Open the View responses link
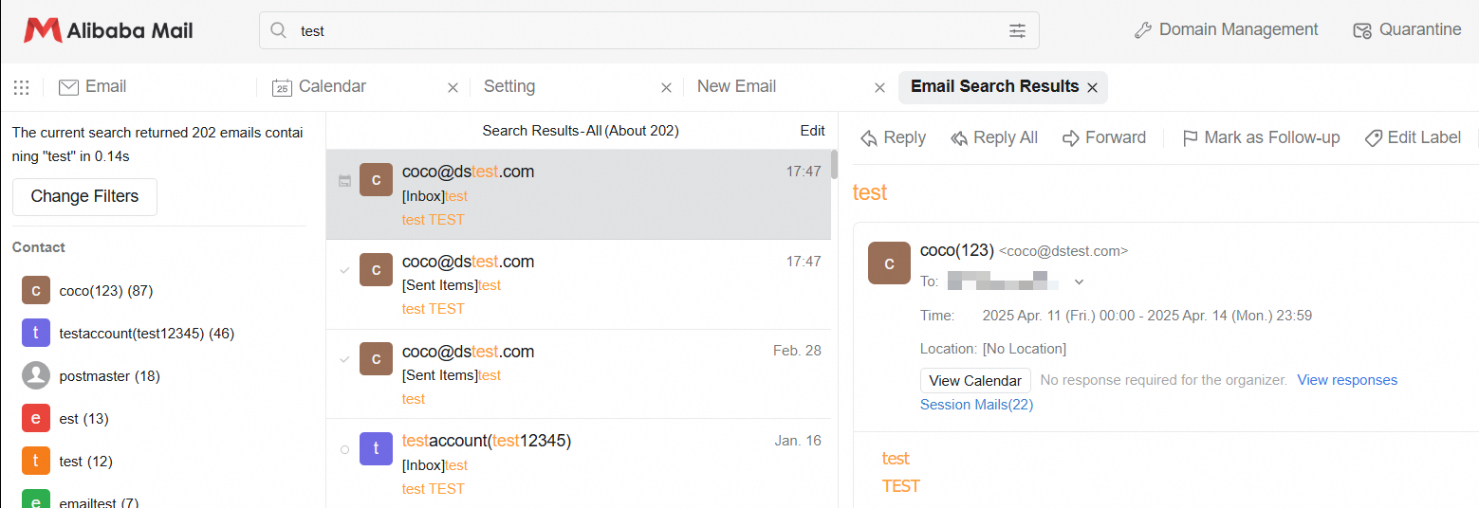This screenshot has width=1479, height=508. tap(1347, 380)
